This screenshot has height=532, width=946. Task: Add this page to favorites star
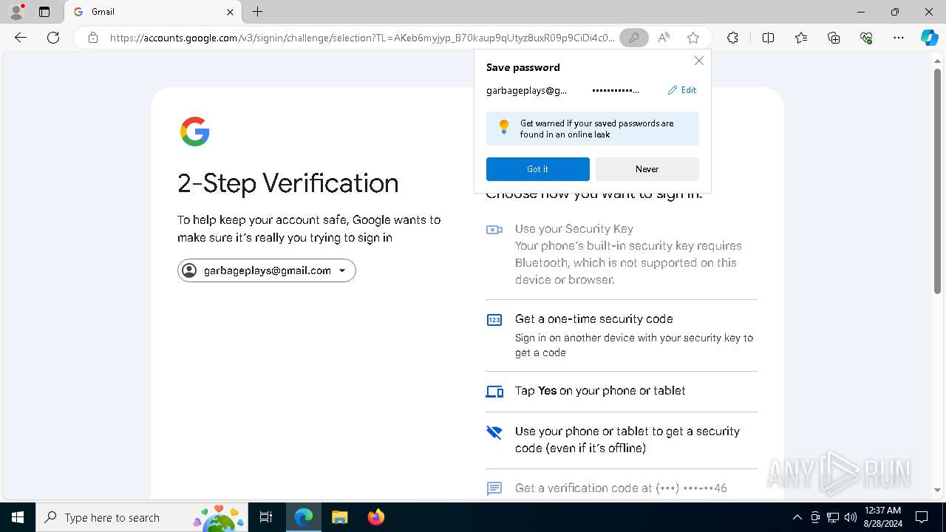click(693, 38)
